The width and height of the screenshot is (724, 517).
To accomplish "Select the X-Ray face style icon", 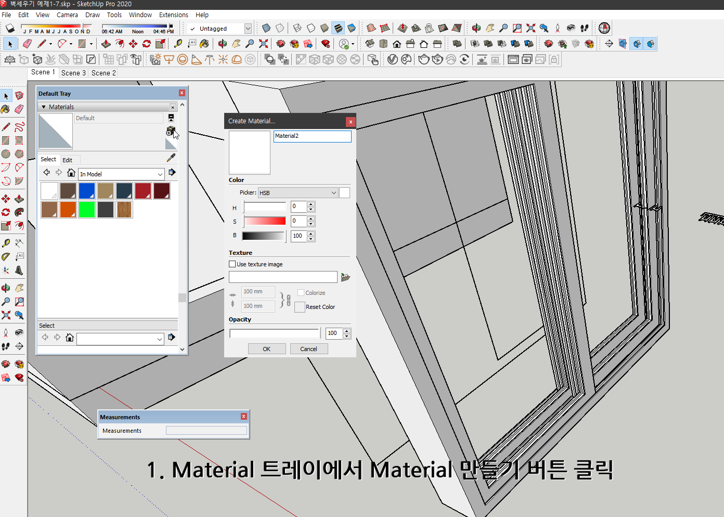I will 266,28.
